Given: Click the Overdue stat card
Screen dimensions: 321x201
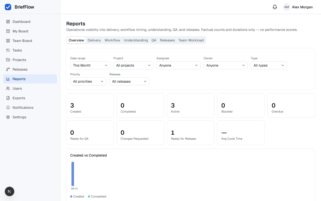Looking at the screenshot, I should [291, 106].
